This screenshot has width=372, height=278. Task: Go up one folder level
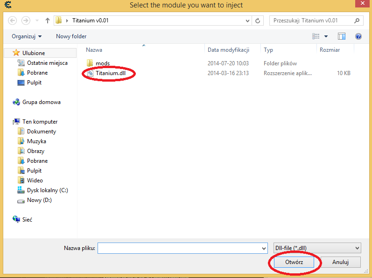coord(48,21)
